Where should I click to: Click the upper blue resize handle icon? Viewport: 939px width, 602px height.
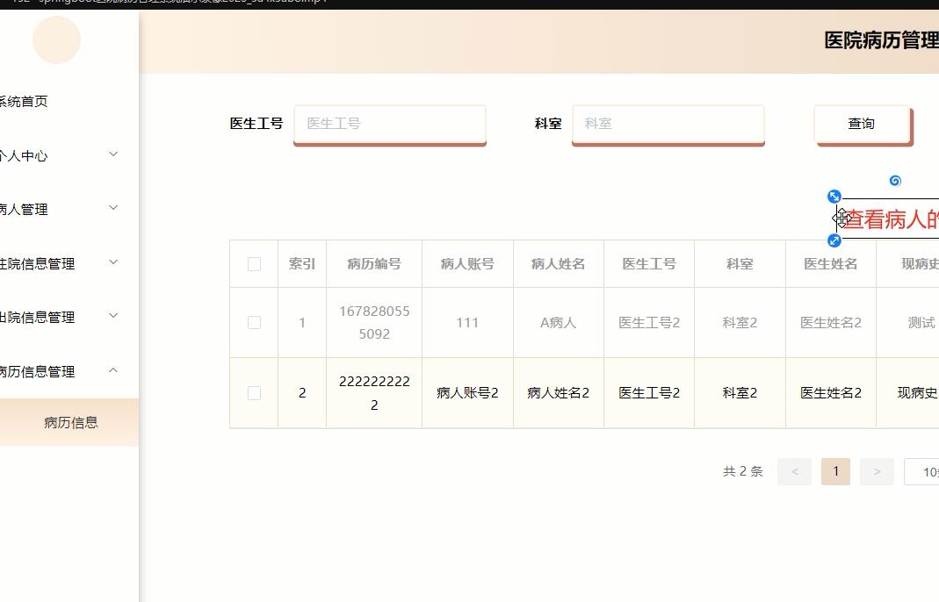pos(834,196)
